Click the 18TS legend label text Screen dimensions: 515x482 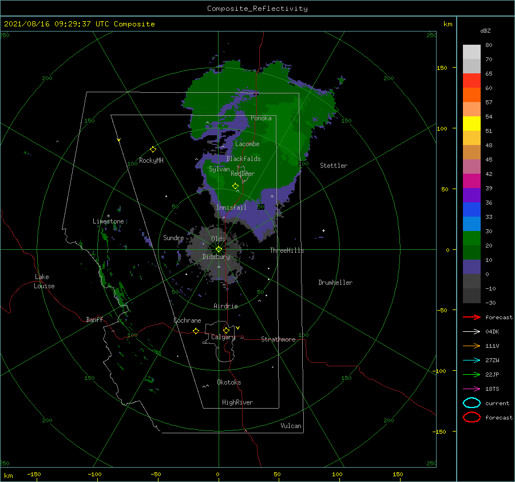coord(492,389)
